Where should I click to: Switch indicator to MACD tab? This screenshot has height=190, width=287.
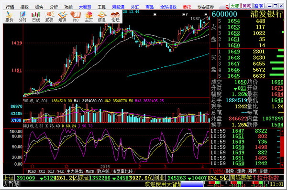[x=90, y=171]
